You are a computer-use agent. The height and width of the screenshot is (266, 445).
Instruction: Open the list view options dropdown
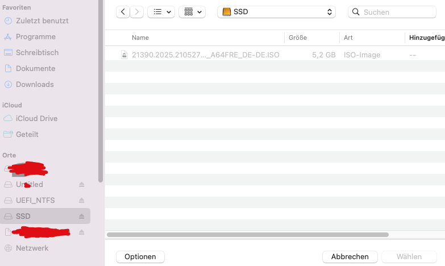(161, 12)
